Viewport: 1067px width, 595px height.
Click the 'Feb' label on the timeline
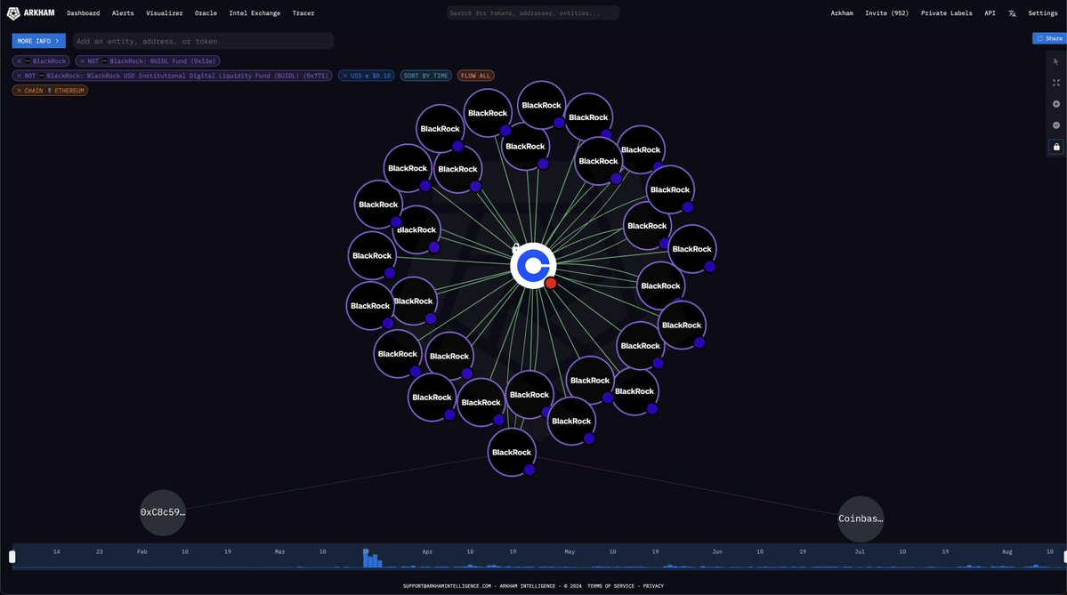(x=142, y=552)
